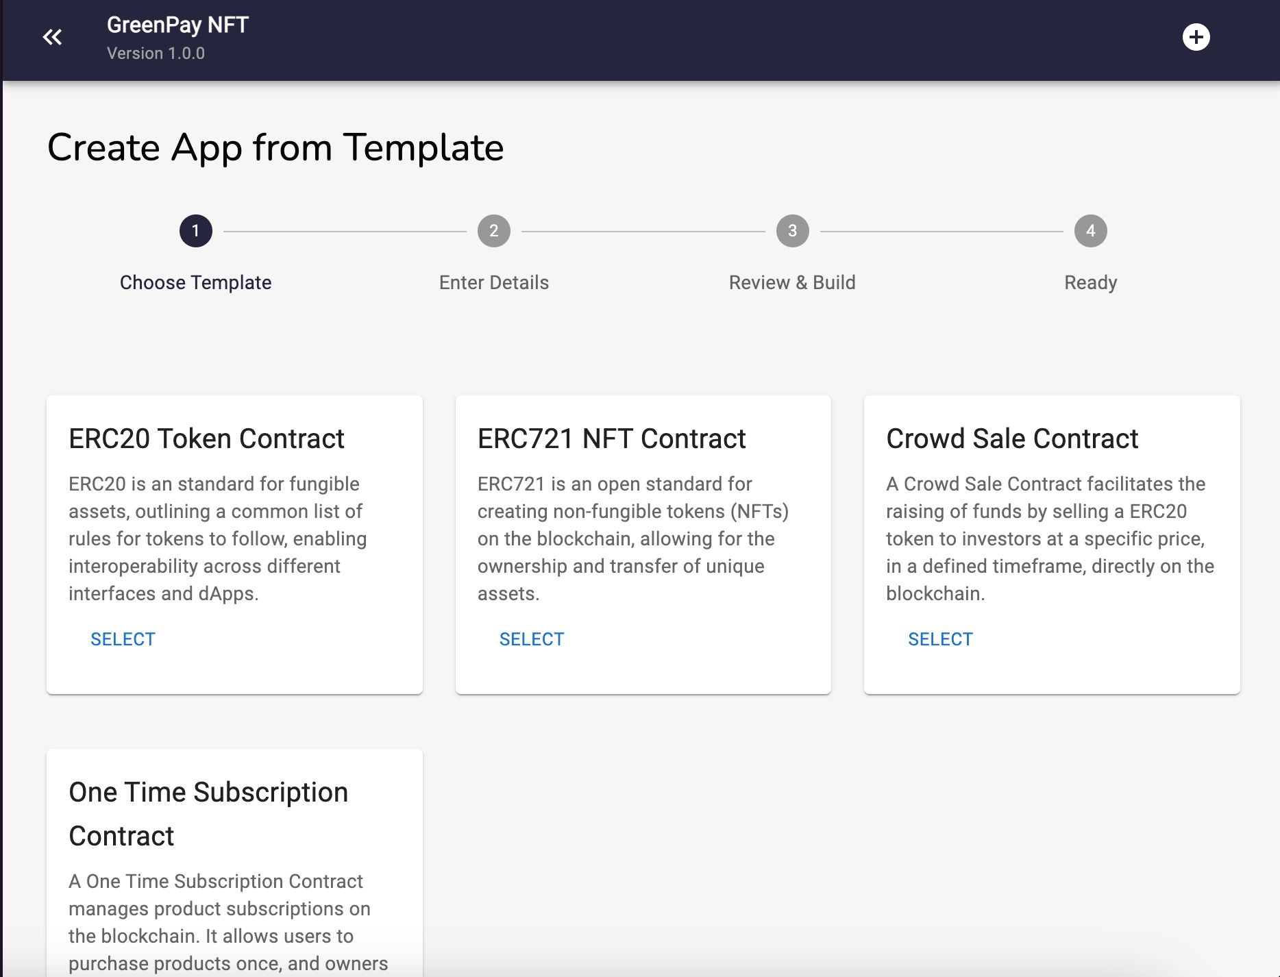Go to step 1 circle
1280x977 pixels.
tap(196, 231)
